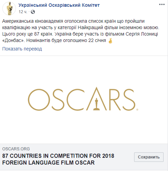
Task: Click the Oscar statuette profile avatar
Action: pyautogui.click(x=9, y=8)
